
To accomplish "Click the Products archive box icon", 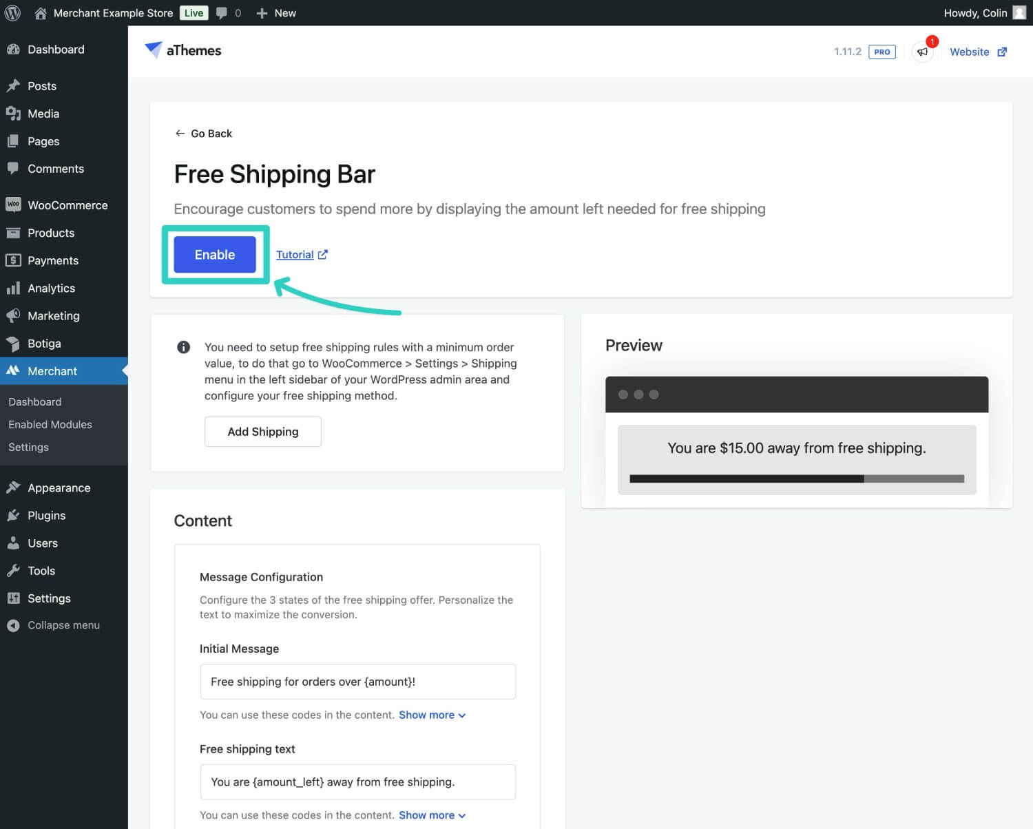I will coord(13,233).
